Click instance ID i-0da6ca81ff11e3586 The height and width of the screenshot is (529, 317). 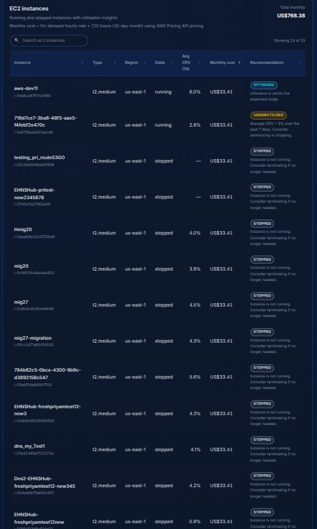pyautogui.click(x=32, y=96)
